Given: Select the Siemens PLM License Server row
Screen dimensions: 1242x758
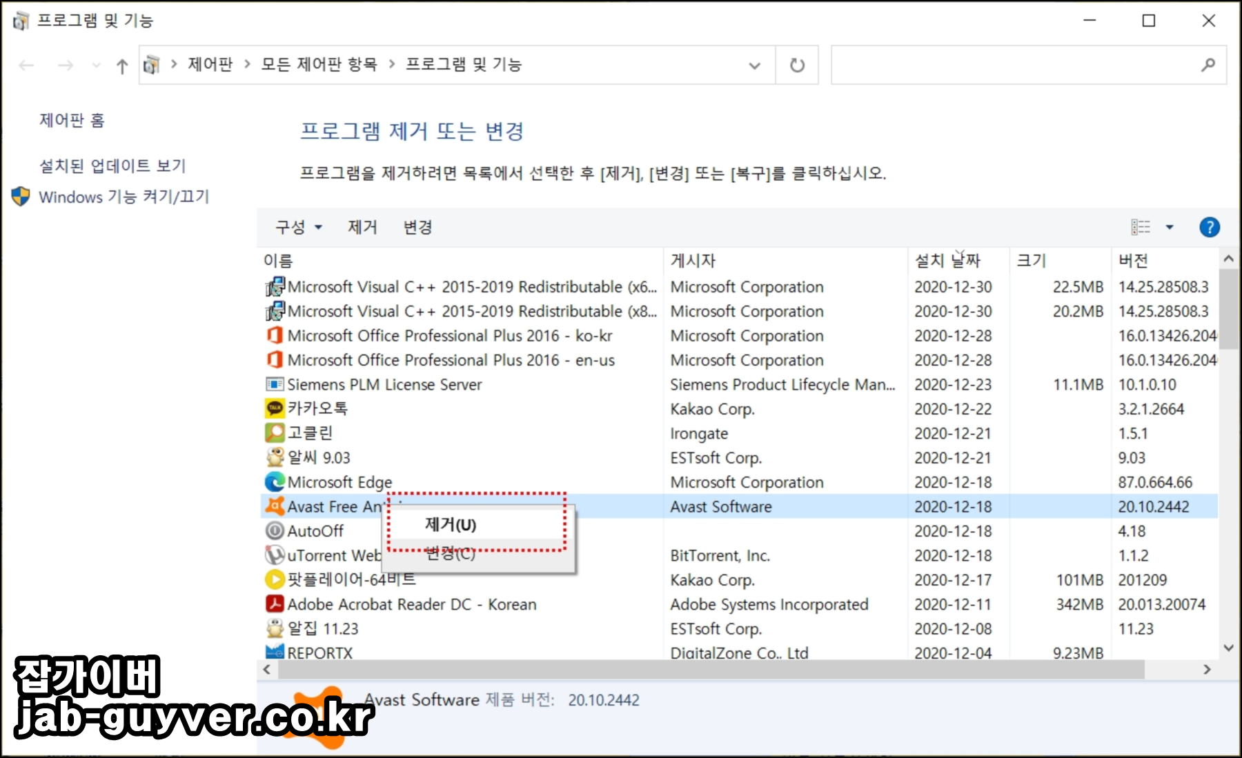Looking at the screenshot, I should tap(738, 384).
